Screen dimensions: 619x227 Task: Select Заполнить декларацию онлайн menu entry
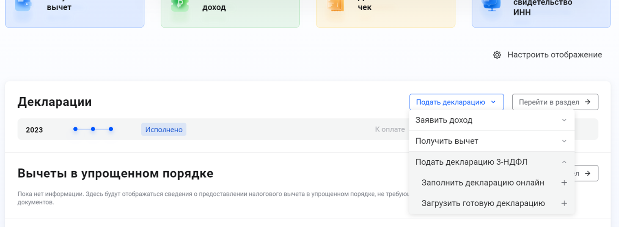483,183
